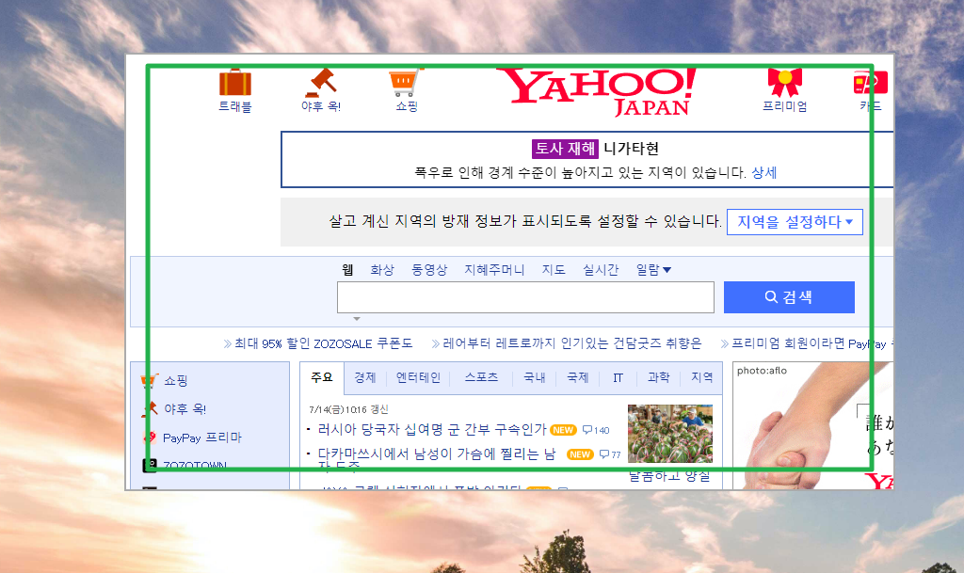Click the blue 검색 button
964x573 pixels.
pos(789,297)
